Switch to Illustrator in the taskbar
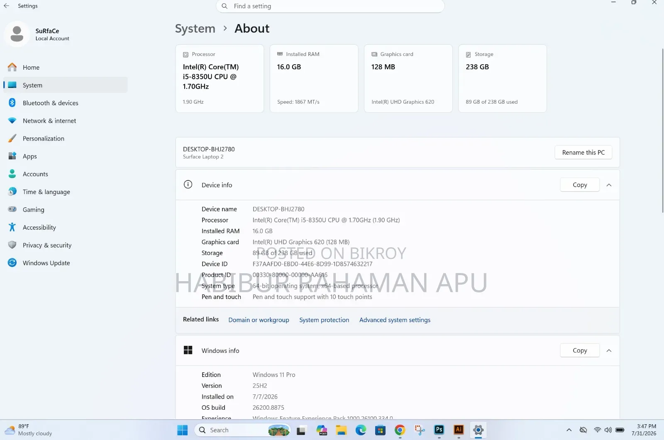 point(459,430)
